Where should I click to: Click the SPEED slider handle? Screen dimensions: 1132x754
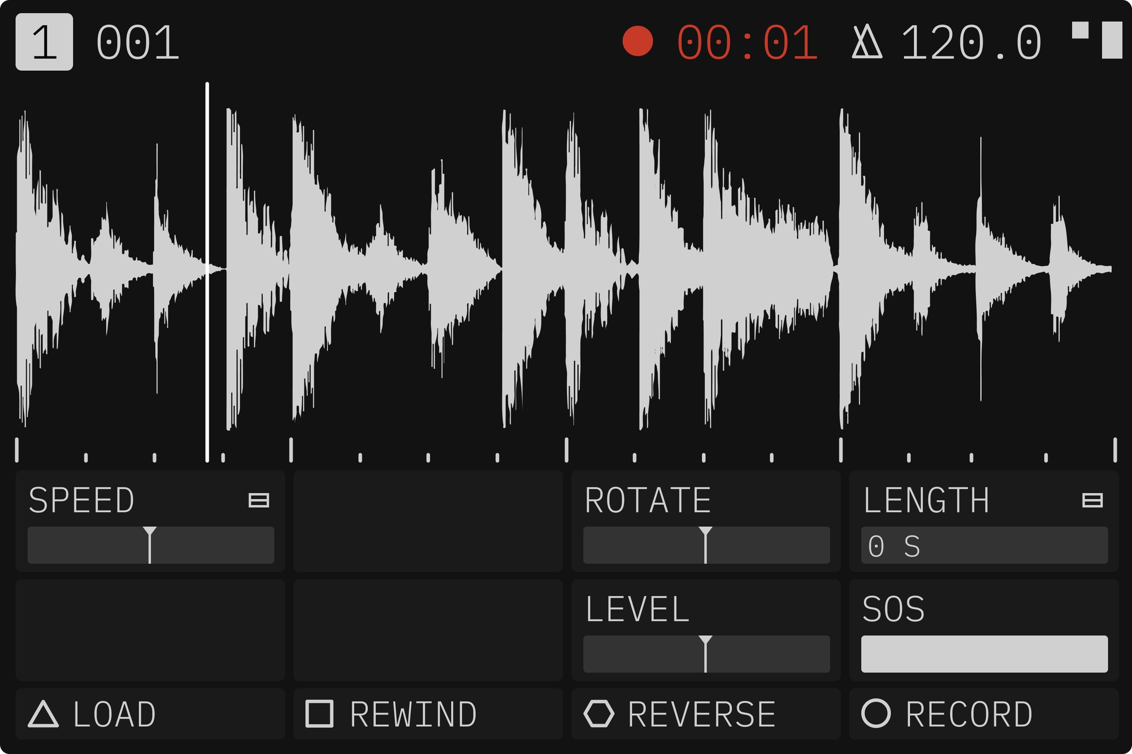click(150, 544)
